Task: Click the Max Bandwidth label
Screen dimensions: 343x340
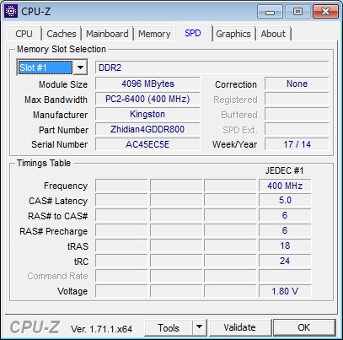Action: click(56, 100)
